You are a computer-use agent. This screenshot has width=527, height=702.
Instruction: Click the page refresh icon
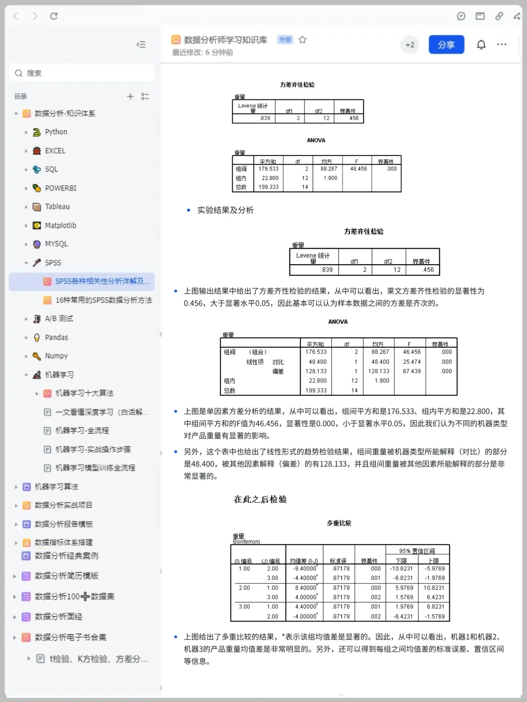54,16
